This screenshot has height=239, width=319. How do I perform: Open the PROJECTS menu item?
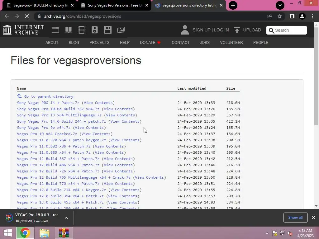pyautogui.click(x=99, y=42)
